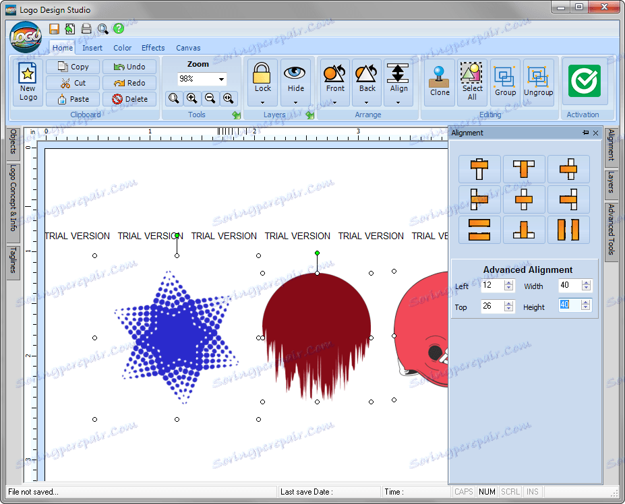
Task: Click the green Activation checkmark
Action: point(584,81)
